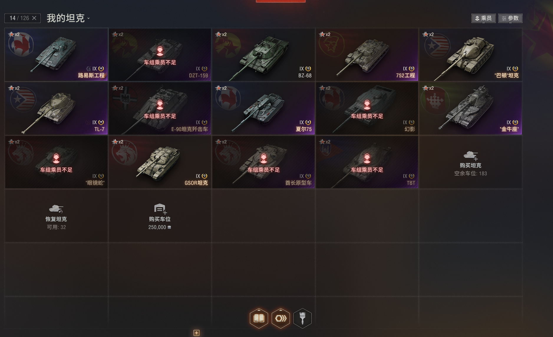The height and width of the screenshot is (337, 553).
Task: Click the 购买车位 garage slot icon
Action: point(160,209)
